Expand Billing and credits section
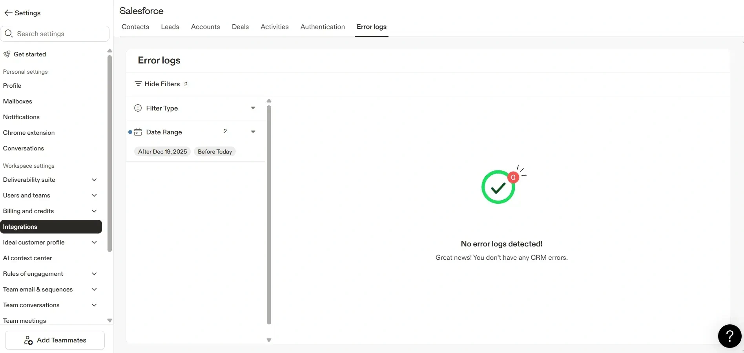The width and height of the screenshot is (744, 353). click(94, 211)
